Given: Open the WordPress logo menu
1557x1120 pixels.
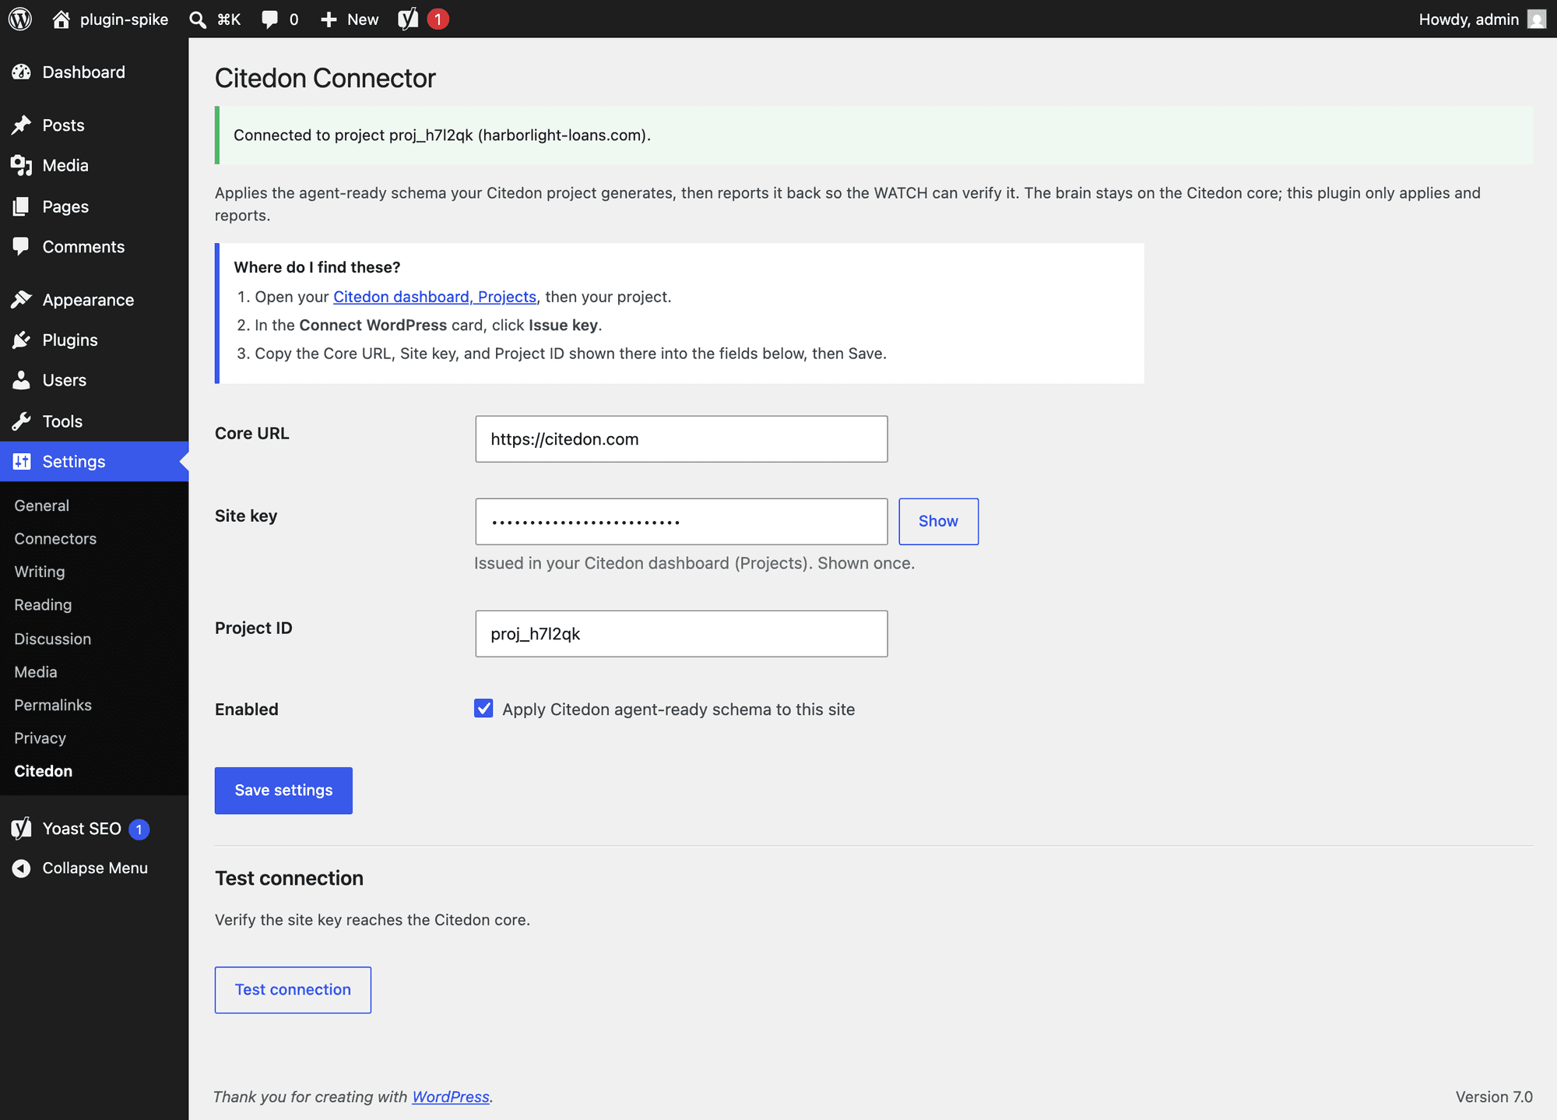Looking at the screenshot, I should (20, 19).
